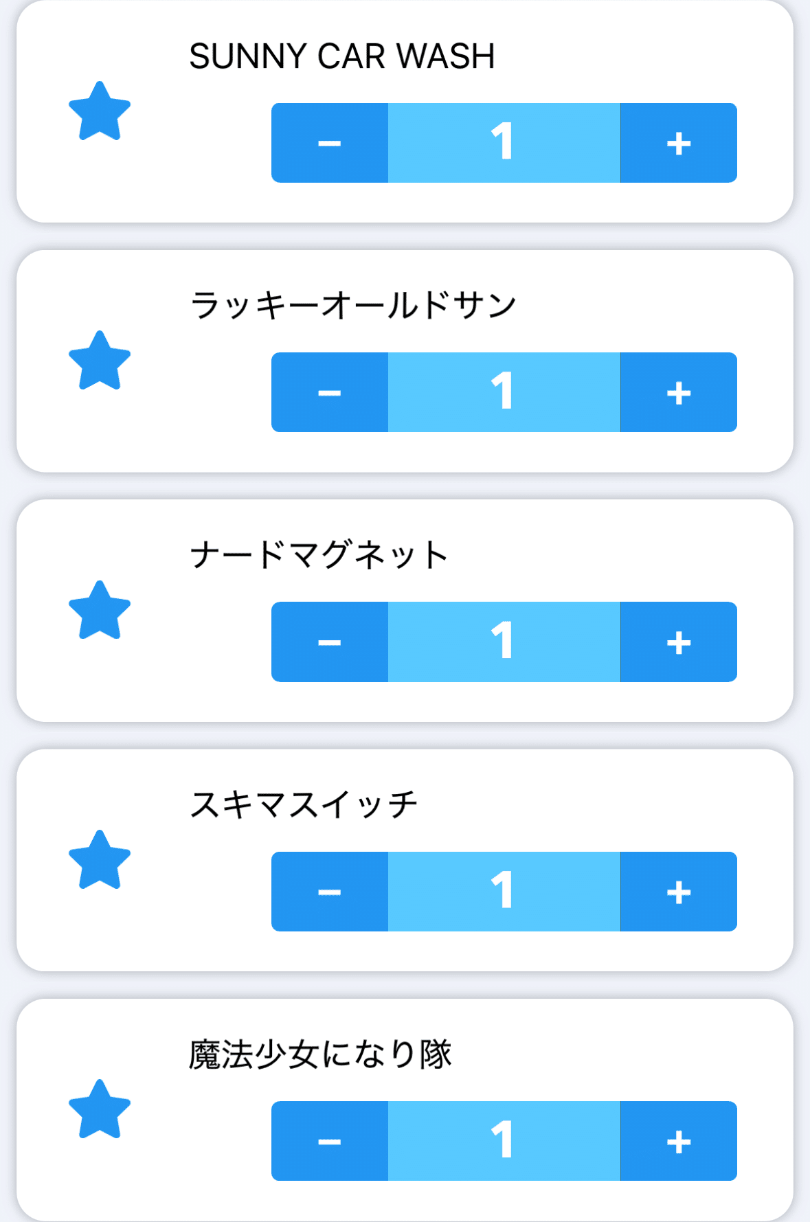Viewport: 810px width, 1222px height.
Task: Click the スキマスイッチ count value
Action: click(504, 892)
